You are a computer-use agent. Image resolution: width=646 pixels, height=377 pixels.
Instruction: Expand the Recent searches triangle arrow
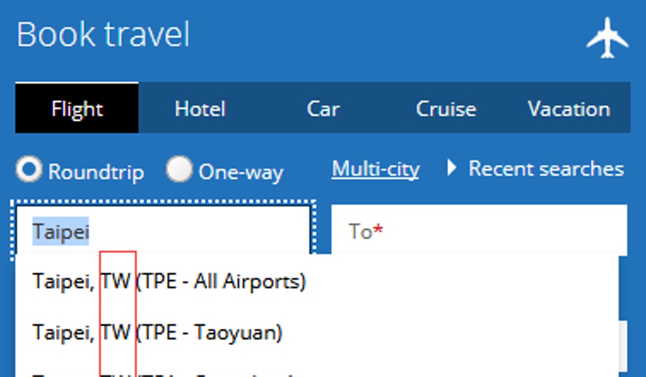tap(452, 168)
